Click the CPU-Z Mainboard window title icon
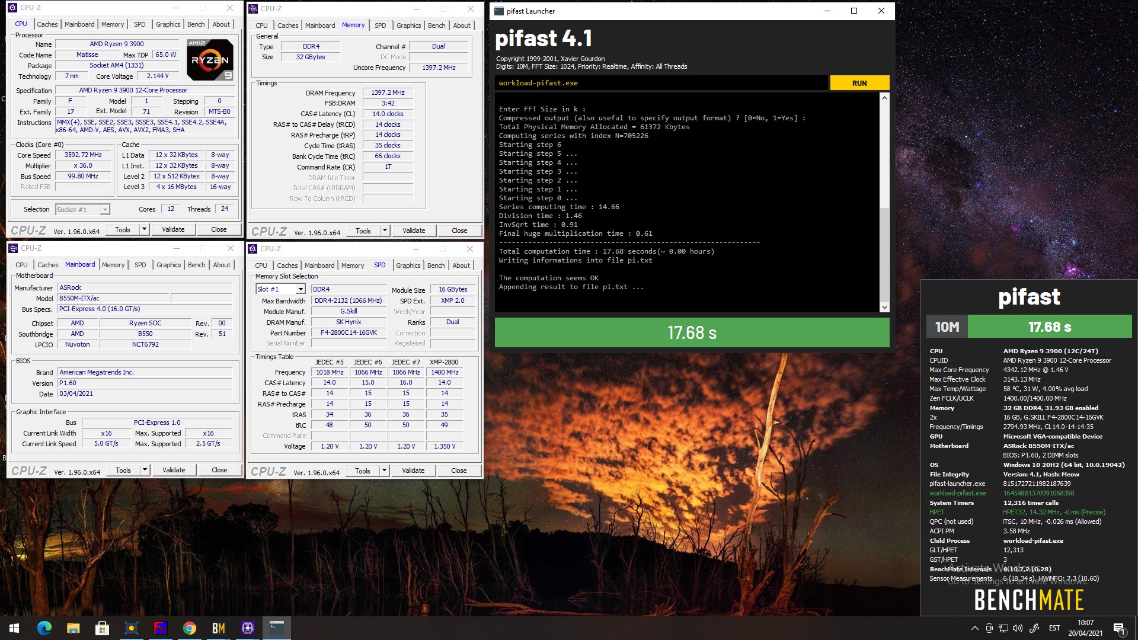Viewport: 1138px width, 640px height. tap(14, 248)
